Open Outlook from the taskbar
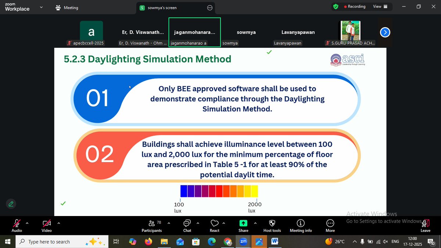The height and width of the screenshot is (248, 441). [x=180, y=241]
